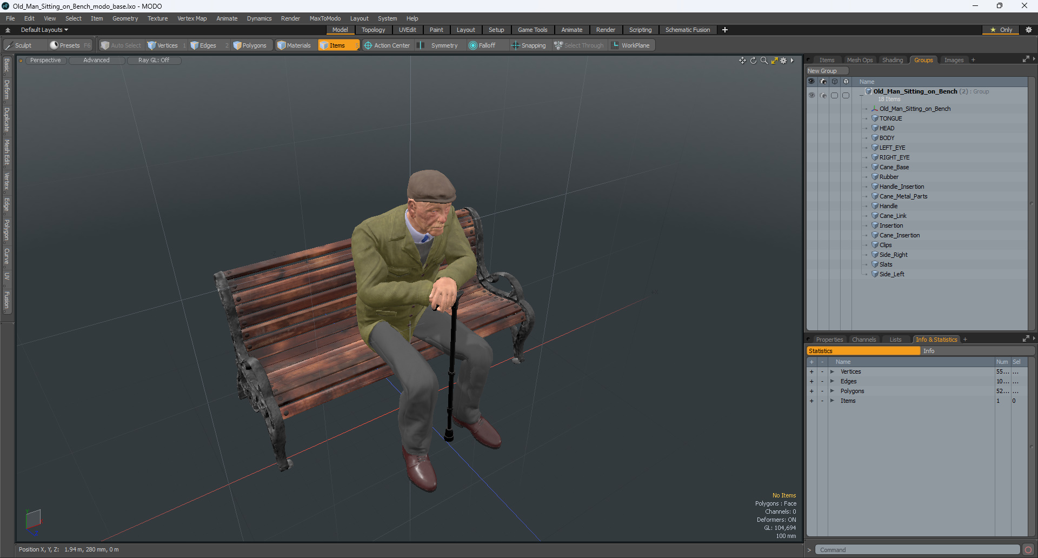Open the Perspective view dropdown
The image size is (1038, 558).
click(45, 61)
